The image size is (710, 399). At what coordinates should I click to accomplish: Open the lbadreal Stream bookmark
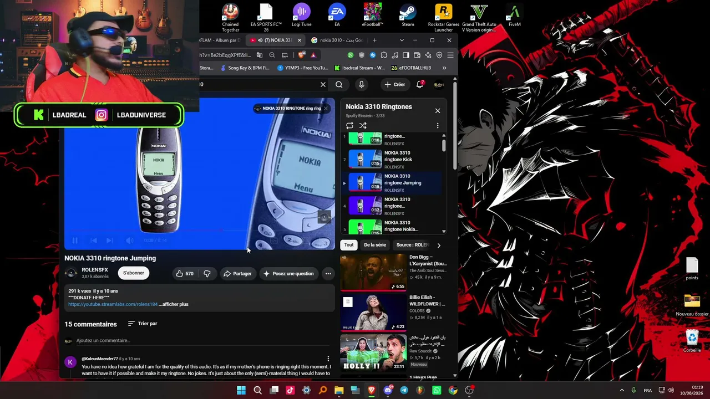click(x=359, y=68)
